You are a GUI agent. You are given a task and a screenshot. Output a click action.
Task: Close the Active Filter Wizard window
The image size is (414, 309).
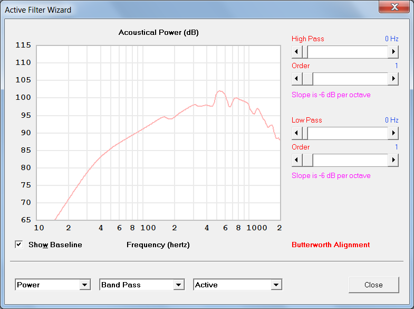[x=394, y=7]
